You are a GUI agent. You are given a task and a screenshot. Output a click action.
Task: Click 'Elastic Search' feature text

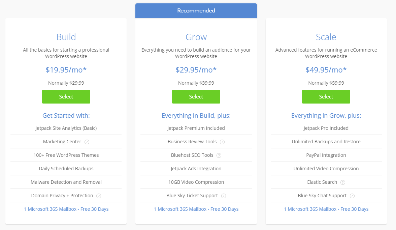(x=322, y=182)
